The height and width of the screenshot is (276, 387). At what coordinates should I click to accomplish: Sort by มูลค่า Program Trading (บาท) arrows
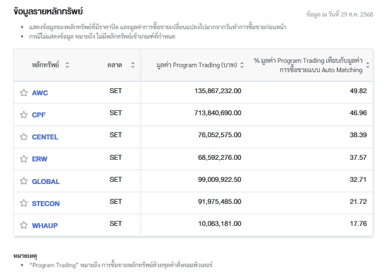pos(242,65)
